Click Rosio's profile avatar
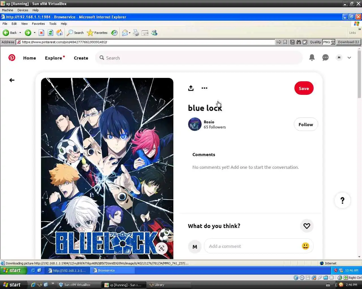The height and width of the screenshot is (289, 362). click(x=195, y=124)
